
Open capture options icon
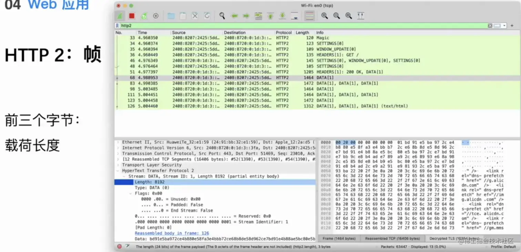[156, 16]
